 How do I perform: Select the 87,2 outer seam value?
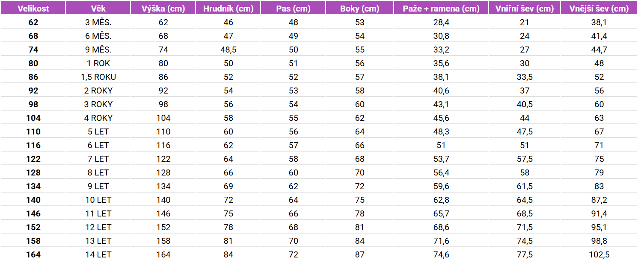tap(599, 200)
